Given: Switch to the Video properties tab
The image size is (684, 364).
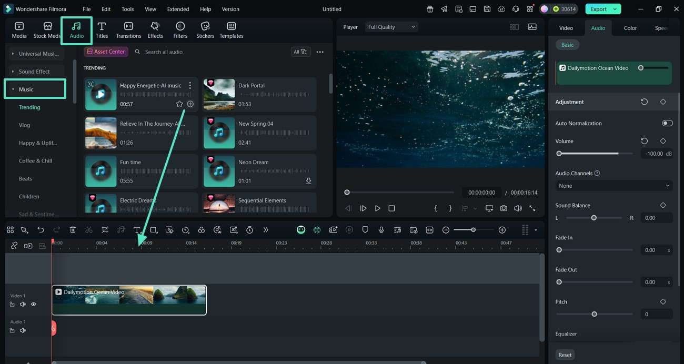Looking at the screenshot, I should coord(566,28).
